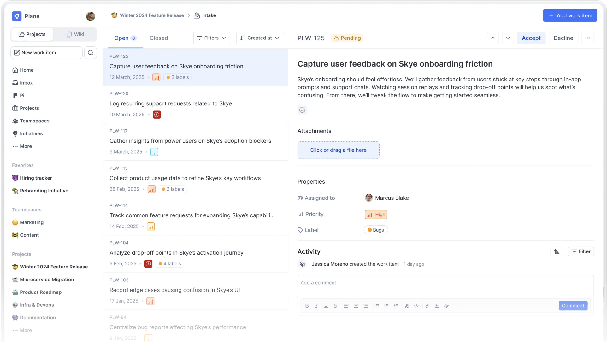Viewport: 607px width, 342px height.
Task: Toggle the to-do checklist formatting in the comment editor
Action: click(396, 306)
